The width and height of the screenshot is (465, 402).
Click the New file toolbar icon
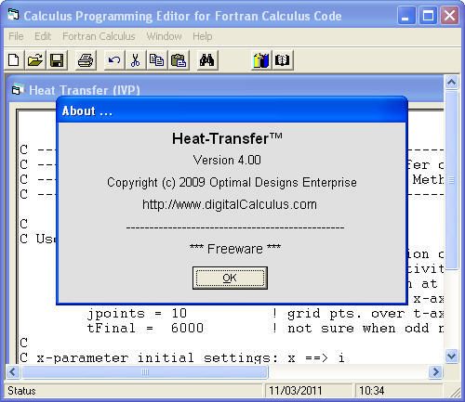pos(14,60)
